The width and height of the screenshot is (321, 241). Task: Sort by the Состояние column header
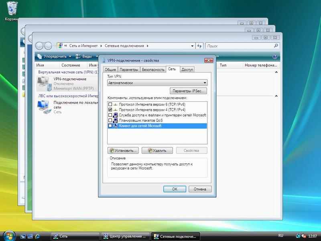pyautogui.click(x=71, y=65)
